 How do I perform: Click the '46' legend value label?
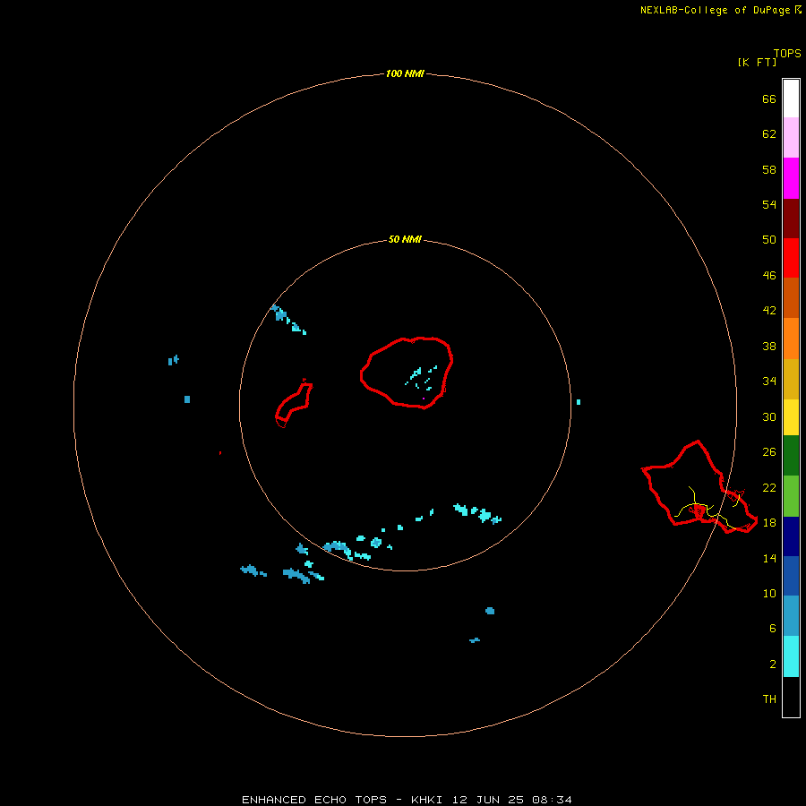[769, 275]
